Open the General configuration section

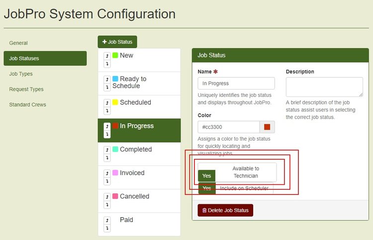(x=18, y=43)
